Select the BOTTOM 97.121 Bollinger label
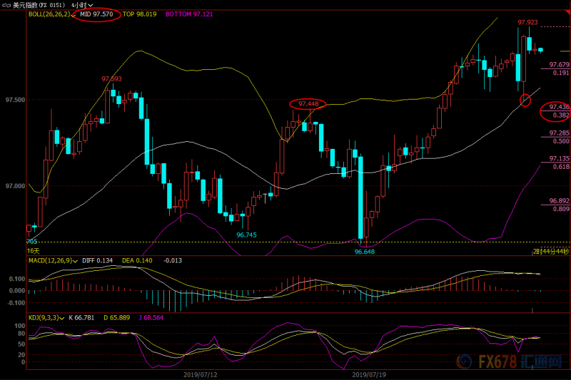The image size is (571, 380). point(189,14)
